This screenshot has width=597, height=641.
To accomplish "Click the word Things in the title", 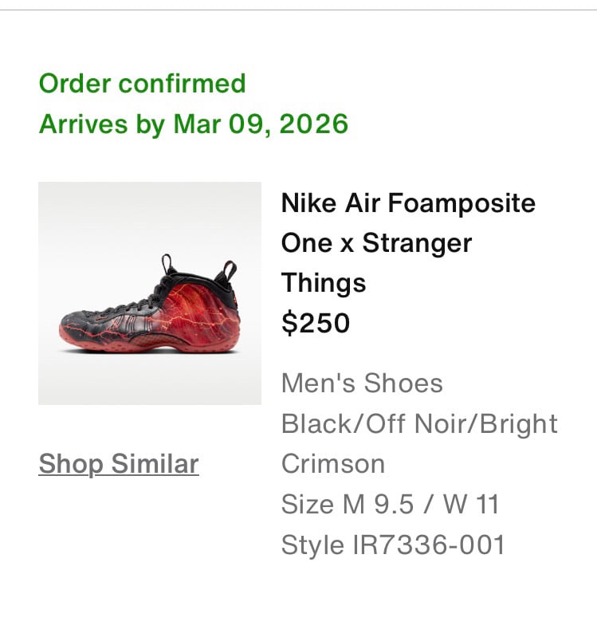I will click(323, 283).
